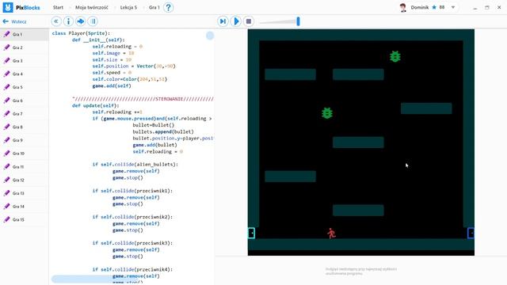Open the Start breadcrumb
Viewport: 507px width, 285px height.
point(58,7)
